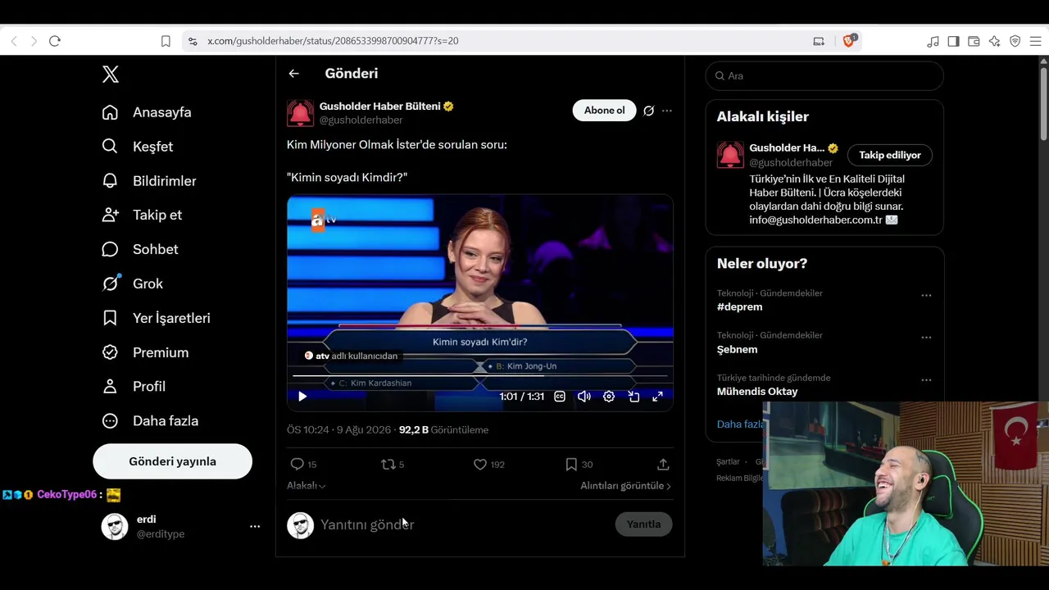Screen dimensions: 1049x590
Task: Open Brave Shields lion icon
Action: click(x=849, y=41)
